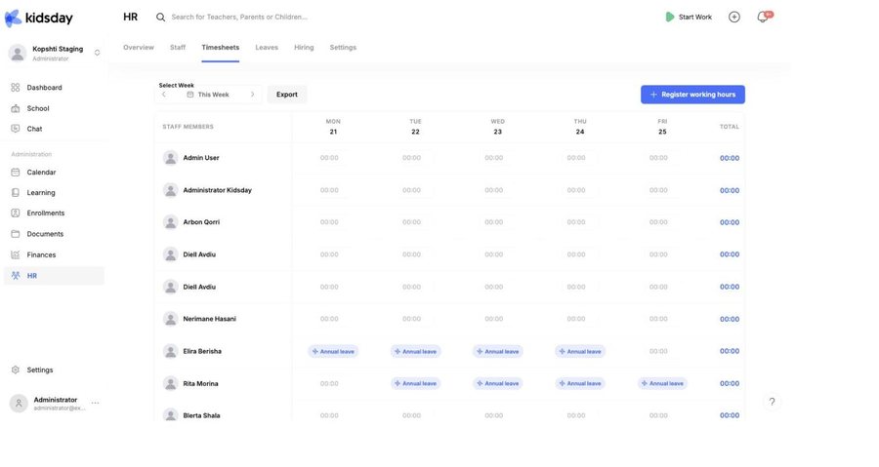
Task: Click the STAFF MEMBERS column header
Action: 188,127
